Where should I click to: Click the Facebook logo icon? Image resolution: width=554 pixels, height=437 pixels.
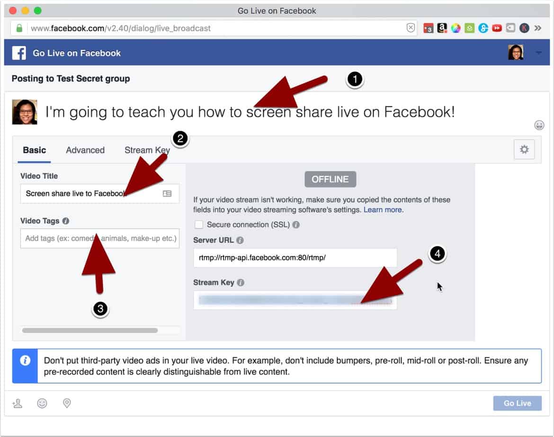[19, 53]
